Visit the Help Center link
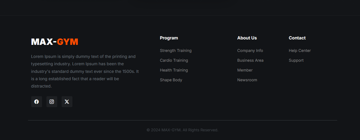 coord(300,51)
